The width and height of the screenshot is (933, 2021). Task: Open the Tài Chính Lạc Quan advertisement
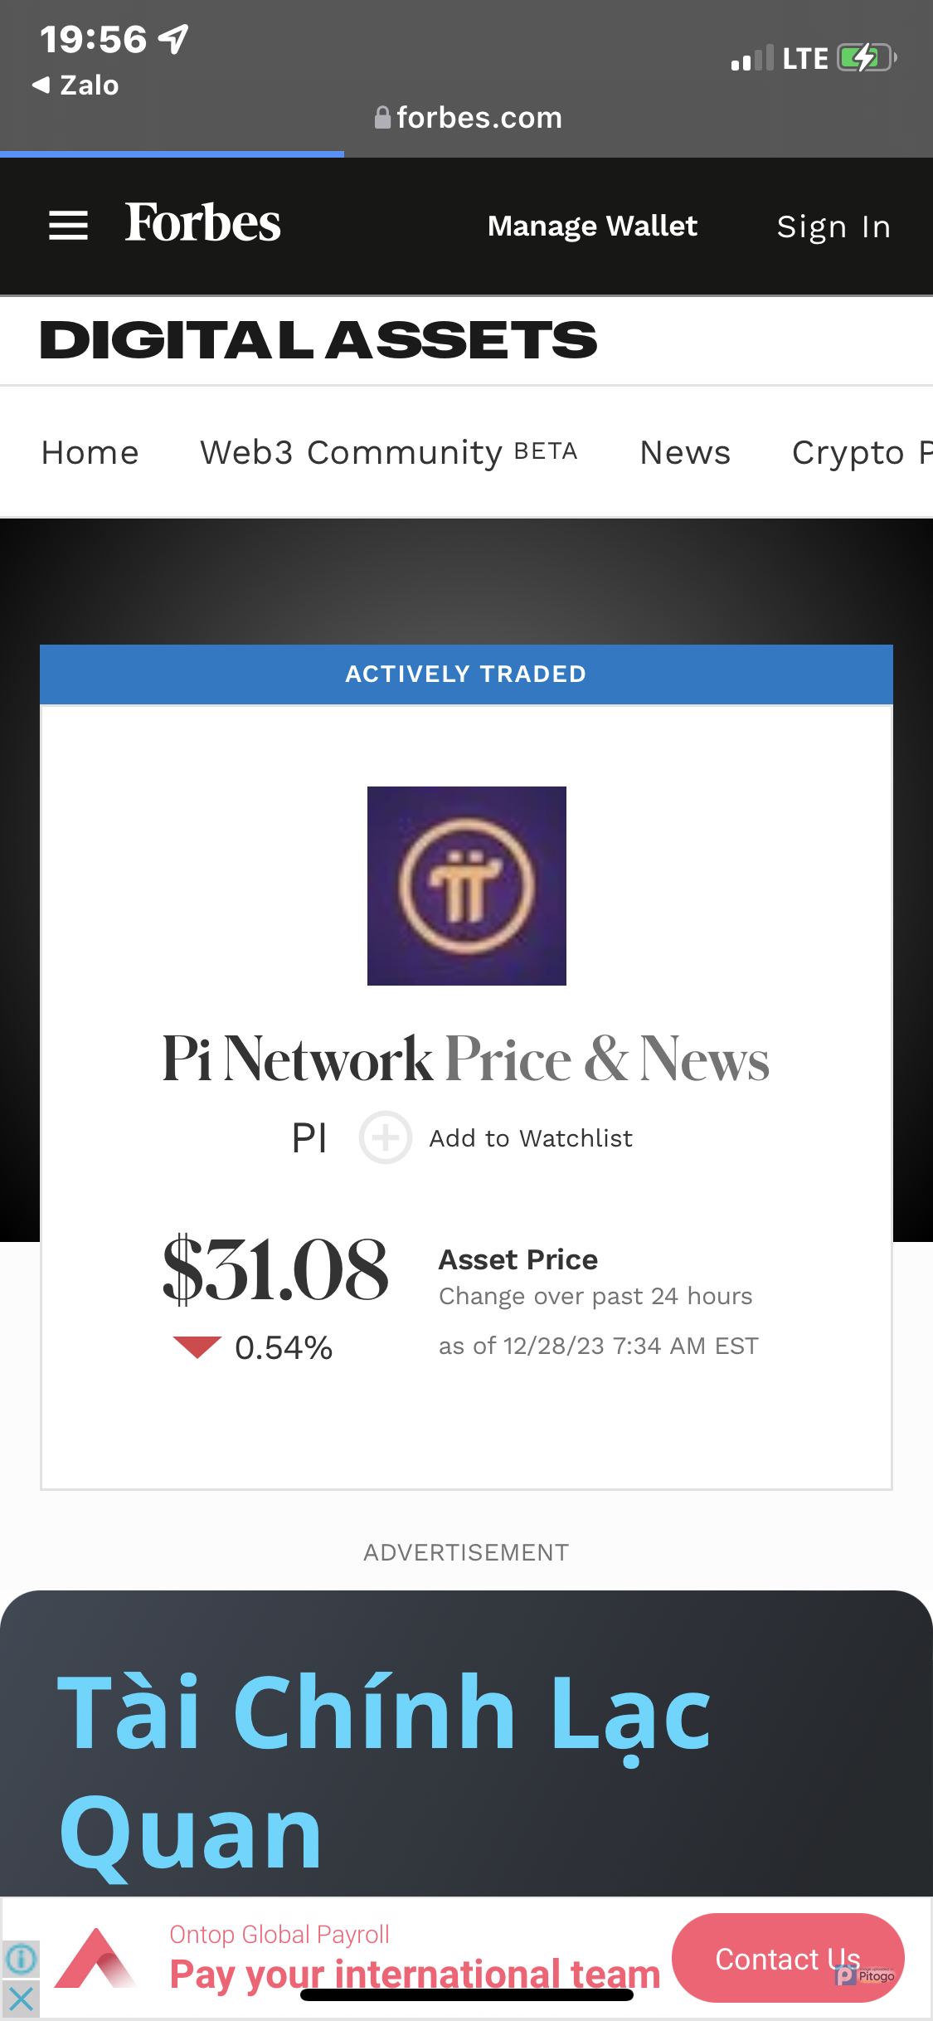click(x=383, y=1742)
